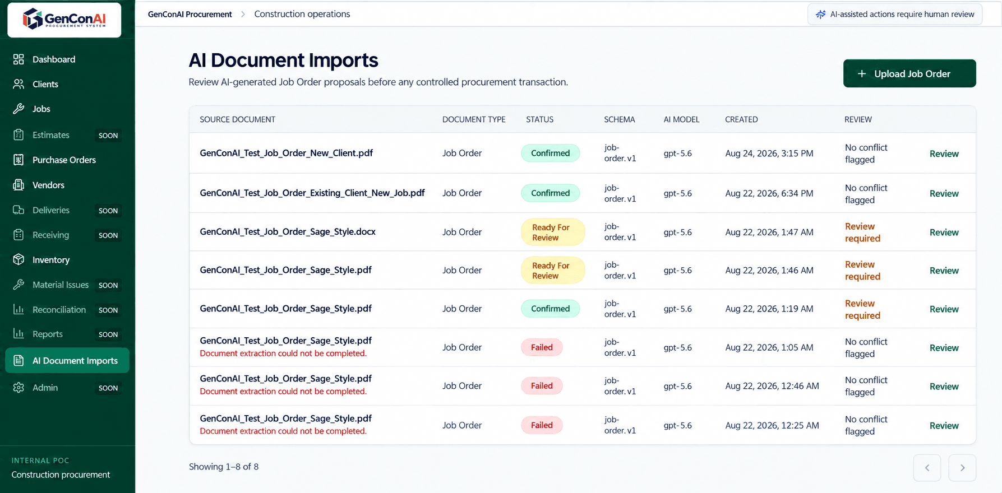Select GenConAI_Test_Job_Order_New_Client.pdf file name
This screenshot has width=1002, height=493.
coord(286,153)
